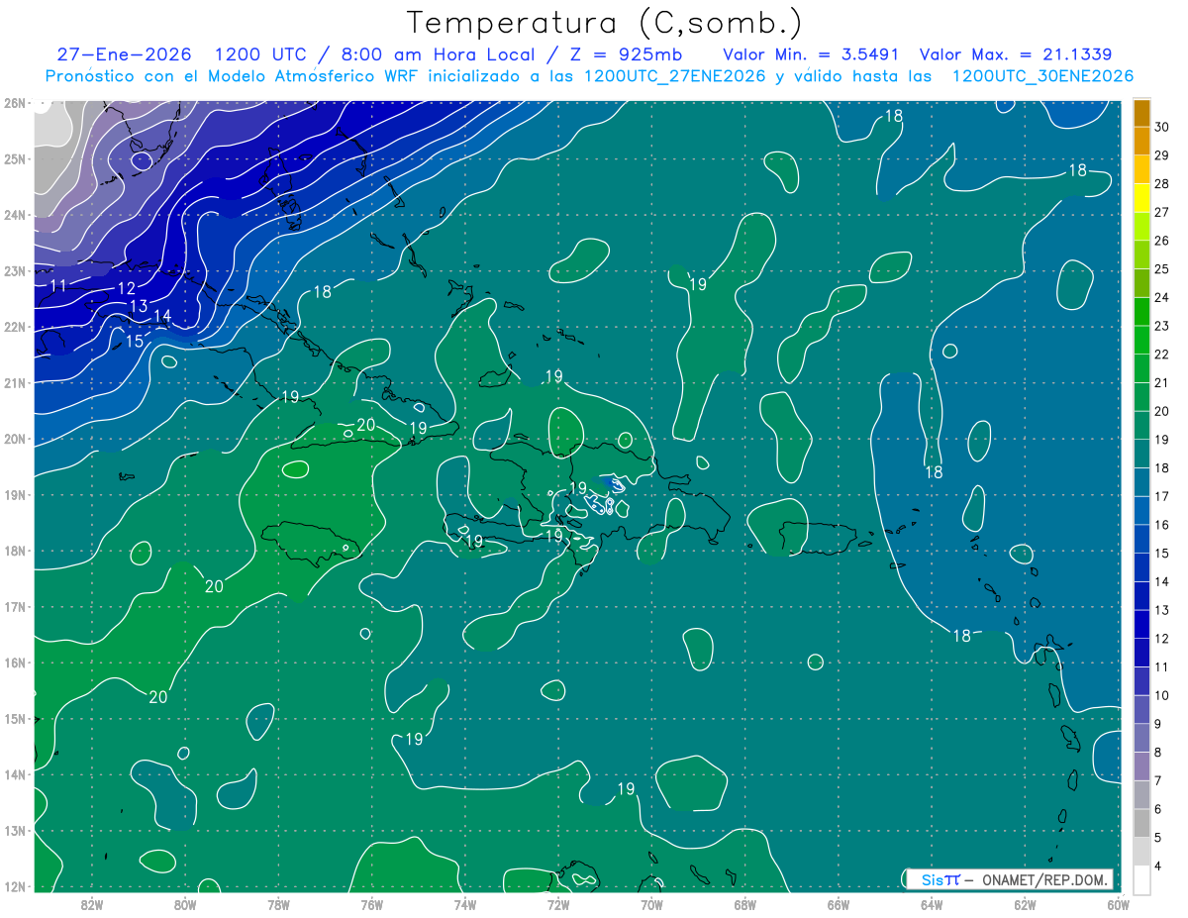1188x918 pixels.
Task: Click the legend scale label "17"
Action: 1161,496
